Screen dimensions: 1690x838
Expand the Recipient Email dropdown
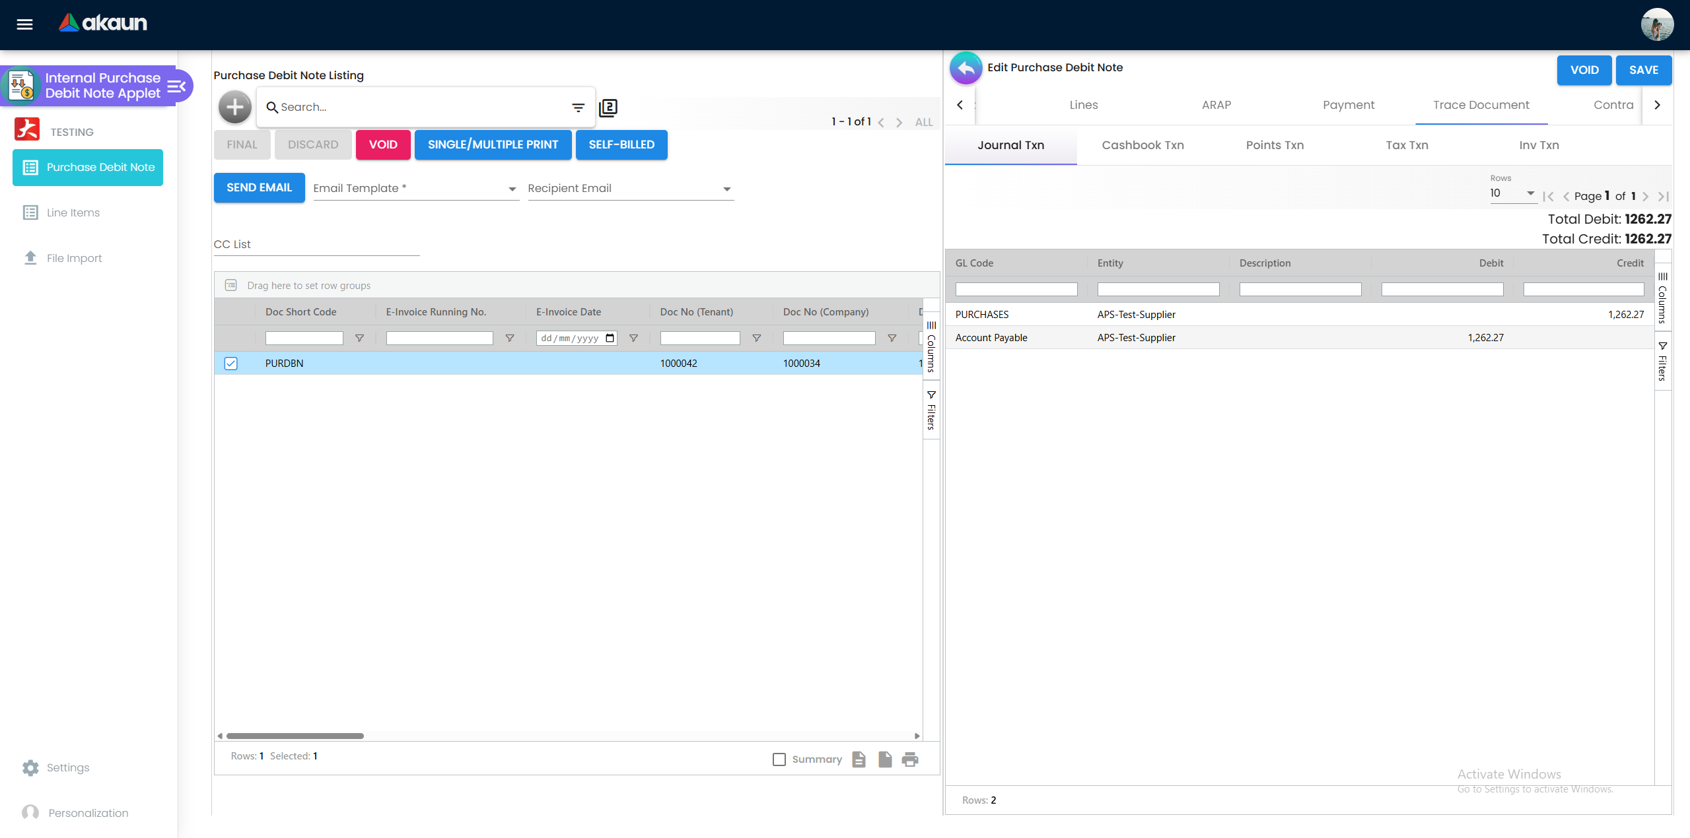726,189
